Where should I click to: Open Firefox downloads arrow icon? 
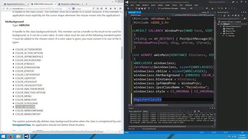click(x=106, y=8)
